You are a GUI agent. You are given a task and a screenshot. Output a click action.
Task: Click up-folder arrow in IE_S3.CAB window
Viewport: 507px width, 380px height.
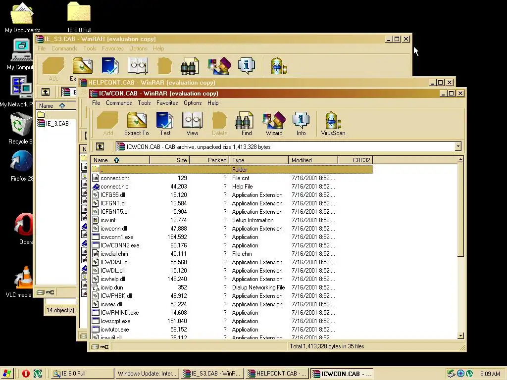(46, 92)
